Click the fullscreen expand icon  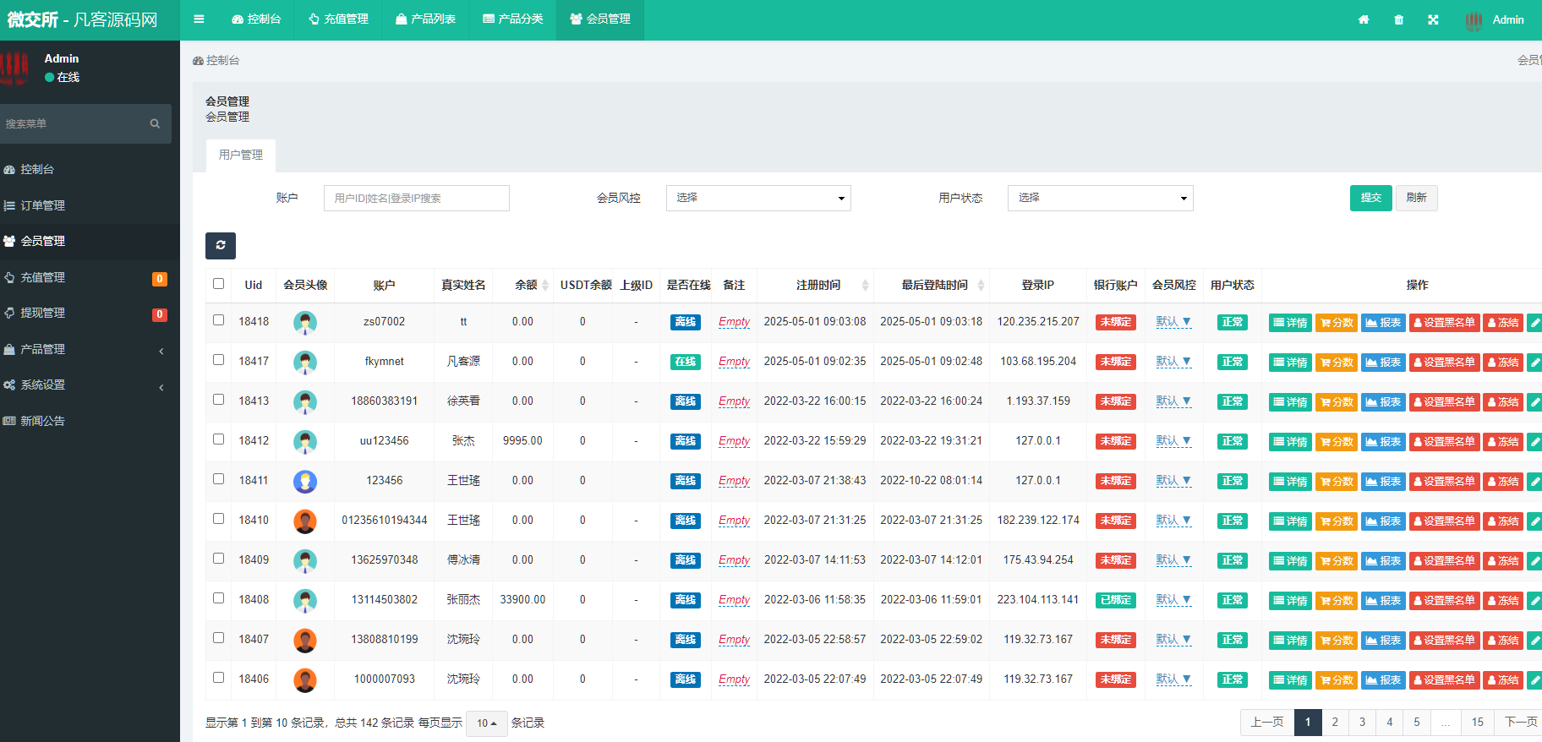tap(1433, 20)
